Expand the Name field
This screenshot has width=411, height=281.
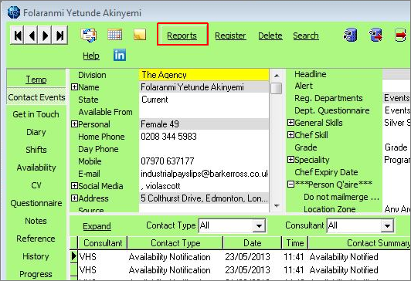(74, 87)
